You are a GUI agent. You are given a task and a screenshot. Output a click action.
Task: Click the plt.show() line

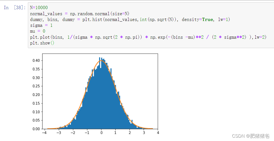point(42,43)
